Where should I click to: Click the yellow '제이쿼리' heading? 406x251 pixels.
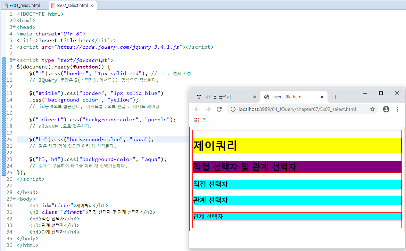[297, 145]
